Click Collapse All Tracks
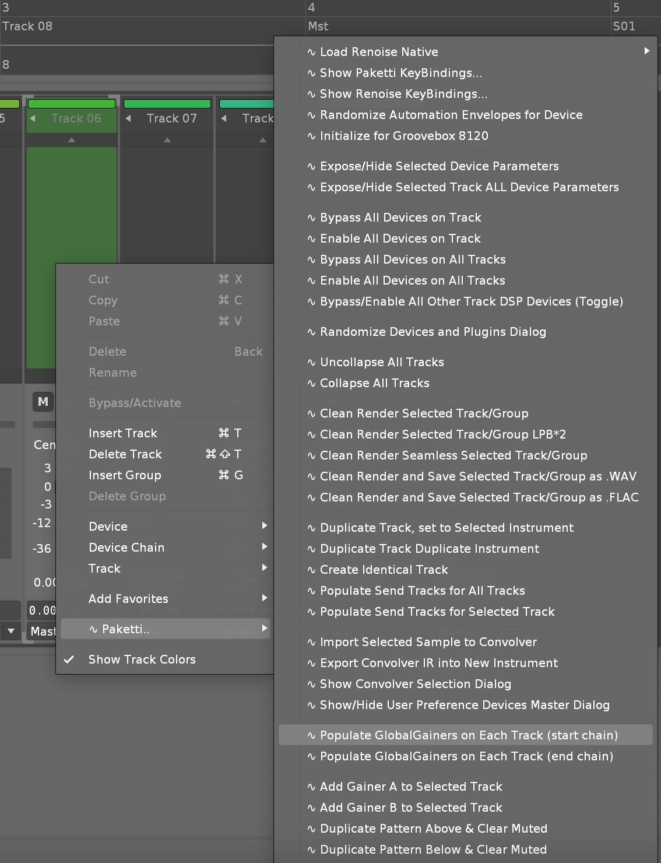The image size is (661, 863). 374,383
